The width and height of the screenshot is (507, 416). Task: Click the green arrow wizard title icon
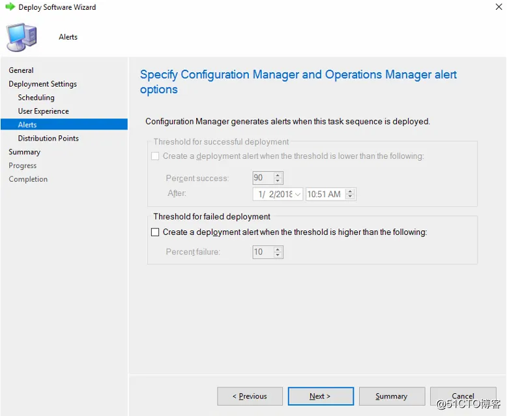click(x=10, y=7)
